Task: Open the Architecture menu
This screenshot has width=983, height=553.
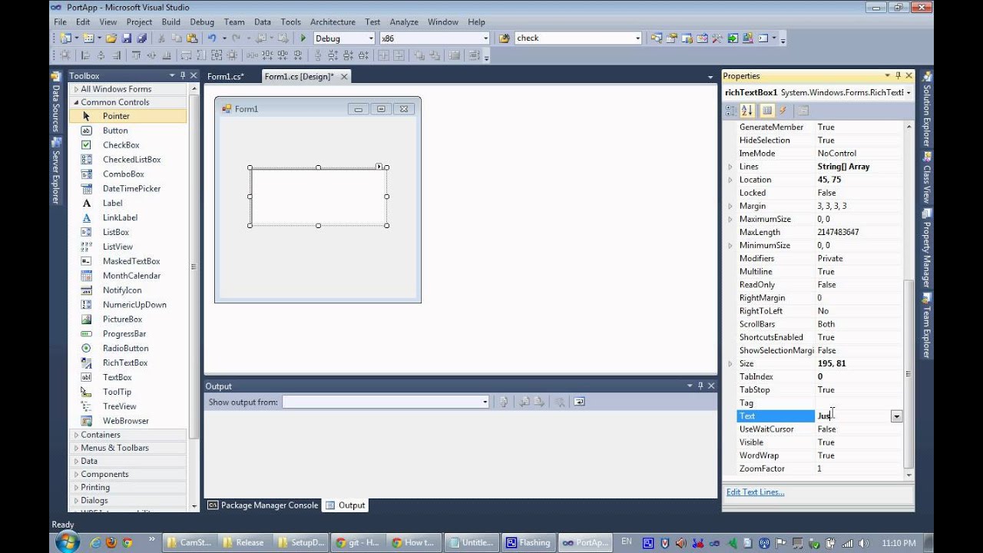Action: click(333, 22)
